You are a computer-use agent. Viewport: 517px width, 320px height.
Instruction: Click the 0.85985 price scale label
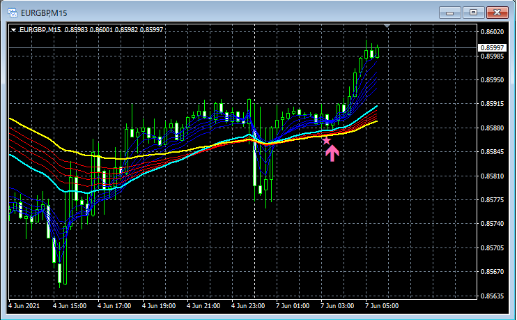pyautogui.click(x=492, y=56)
